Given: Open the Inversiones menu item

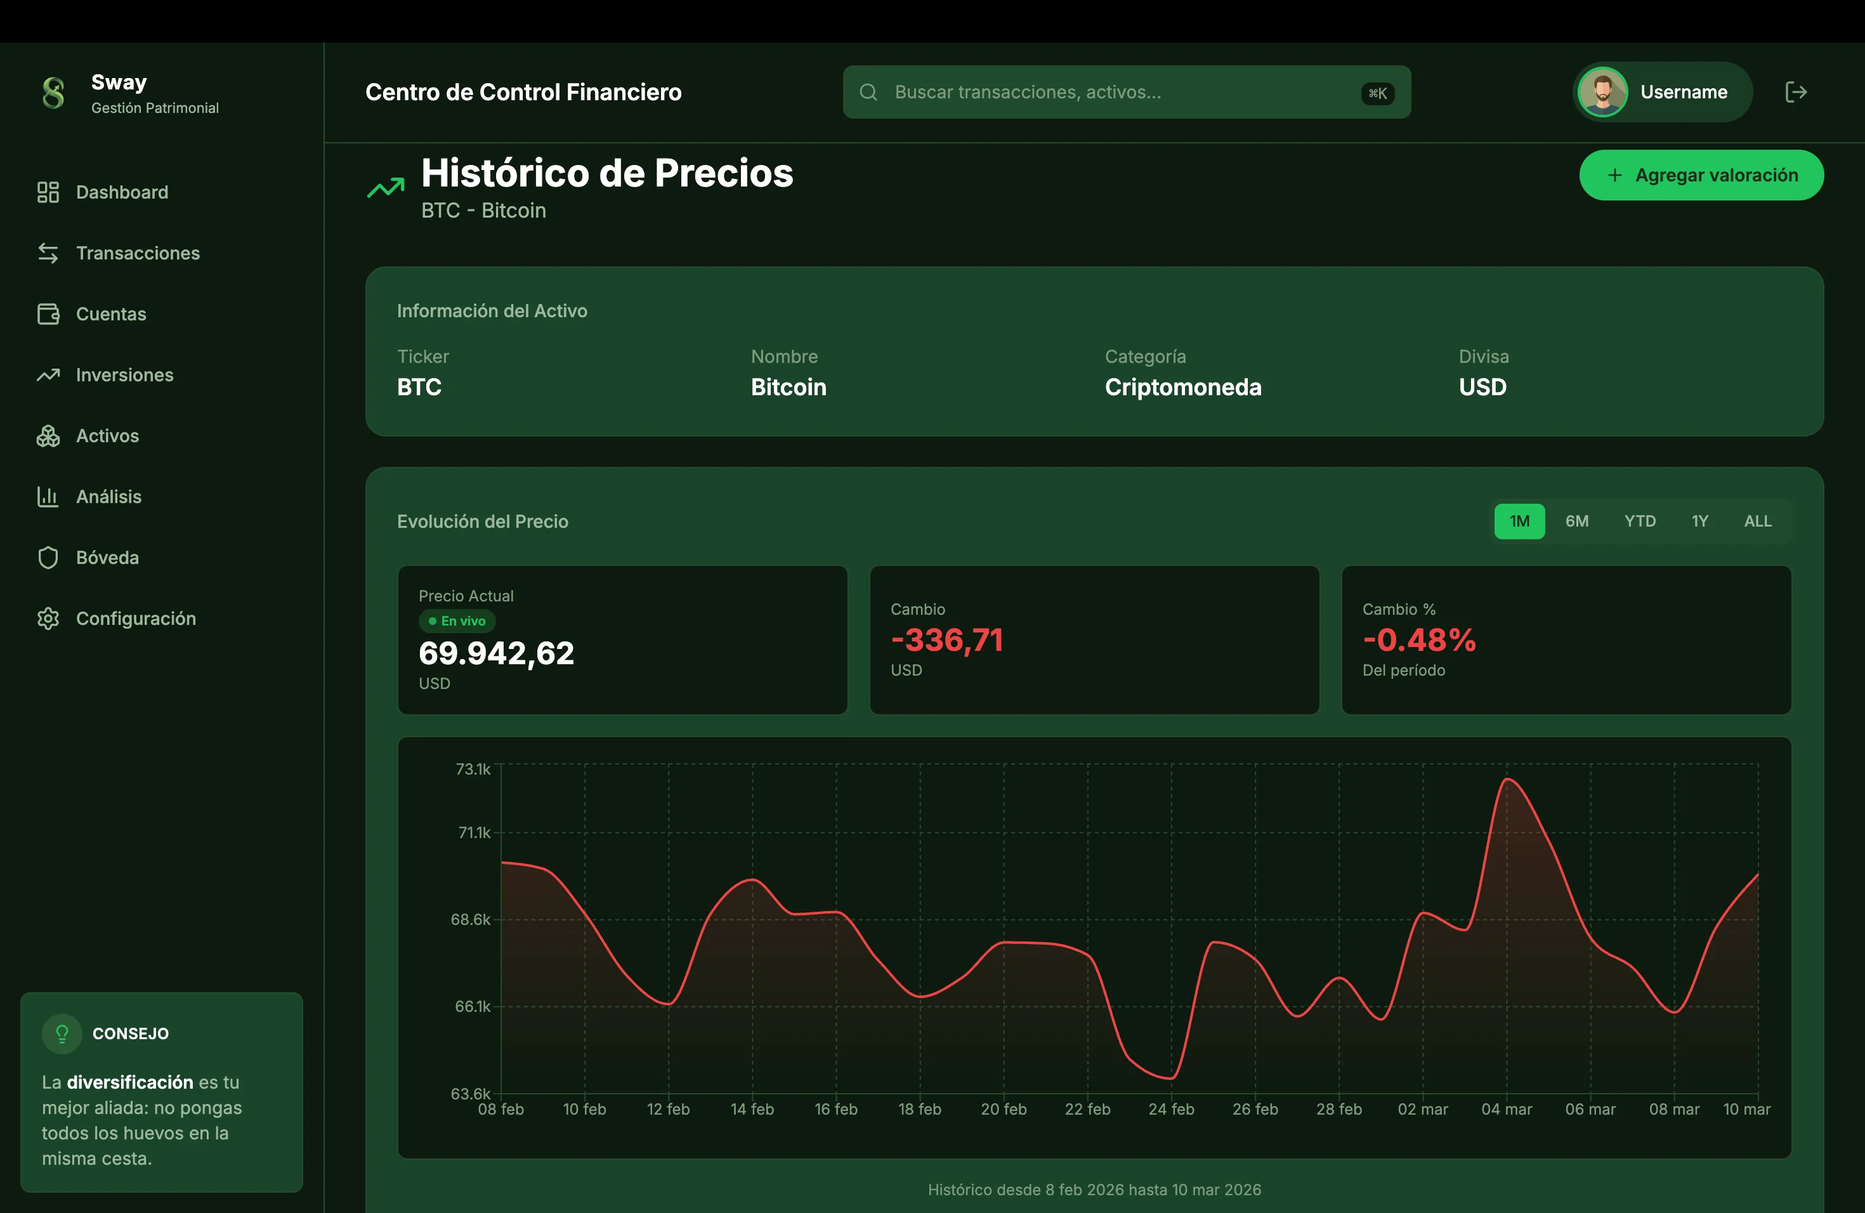Looking at the screenshot, I should [124, 374].
